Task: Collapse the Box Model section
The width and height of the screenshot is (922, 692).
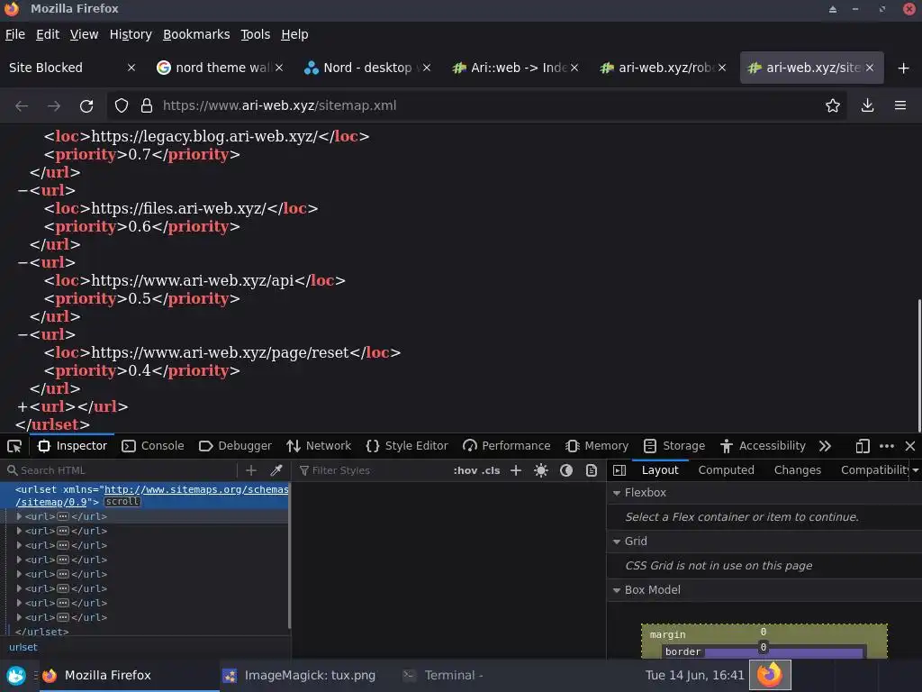Action: tap(617, 590)
